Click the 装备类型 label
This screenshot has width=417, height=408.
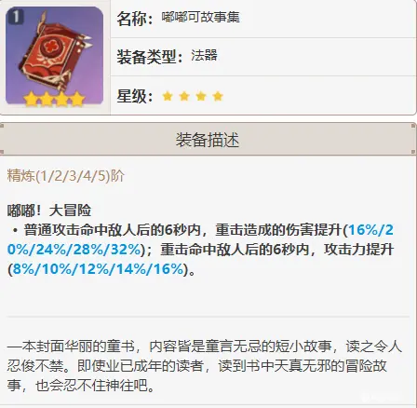point(151,57)
